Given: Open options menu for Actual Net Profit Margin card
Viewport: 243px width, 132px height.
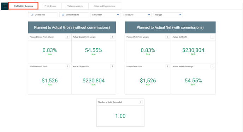Looking at the screenshot, I should point(212,67).
